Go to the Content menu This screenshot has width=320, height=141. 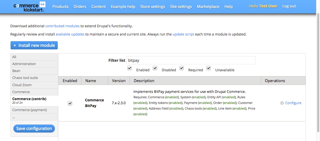pyautogui.click(x=98, y=7)
